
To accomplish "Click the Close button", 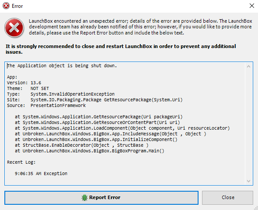I will pyautogui.click(x=227, y=198).
